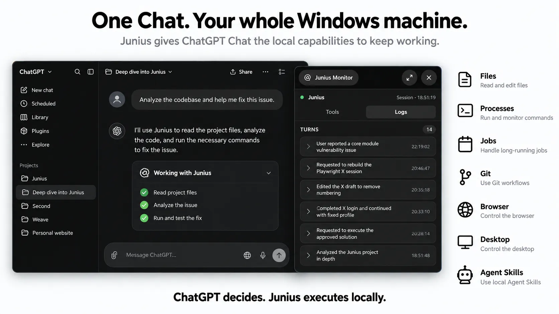Click the green Junius status indicator
The image size is (559, 314).
tap(302, 97)
